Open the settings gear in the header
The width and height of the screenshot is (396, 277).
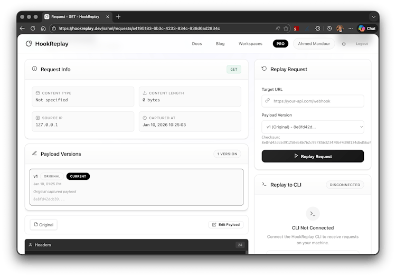pyautogui.click(x=344, y=44)
